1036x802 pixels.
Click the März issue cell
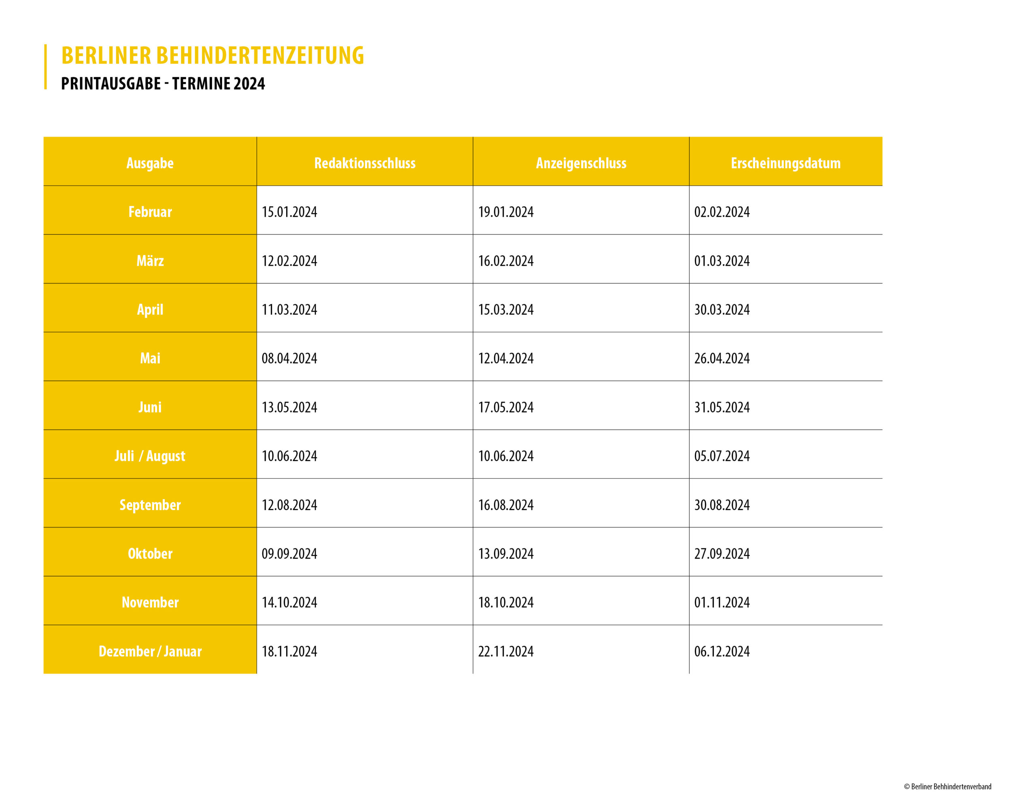tap(150, 261)
